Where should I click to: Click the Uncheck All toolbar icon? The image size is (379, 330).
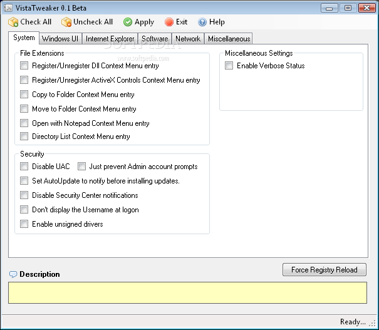pyautogui.click(x=66, y=22)
